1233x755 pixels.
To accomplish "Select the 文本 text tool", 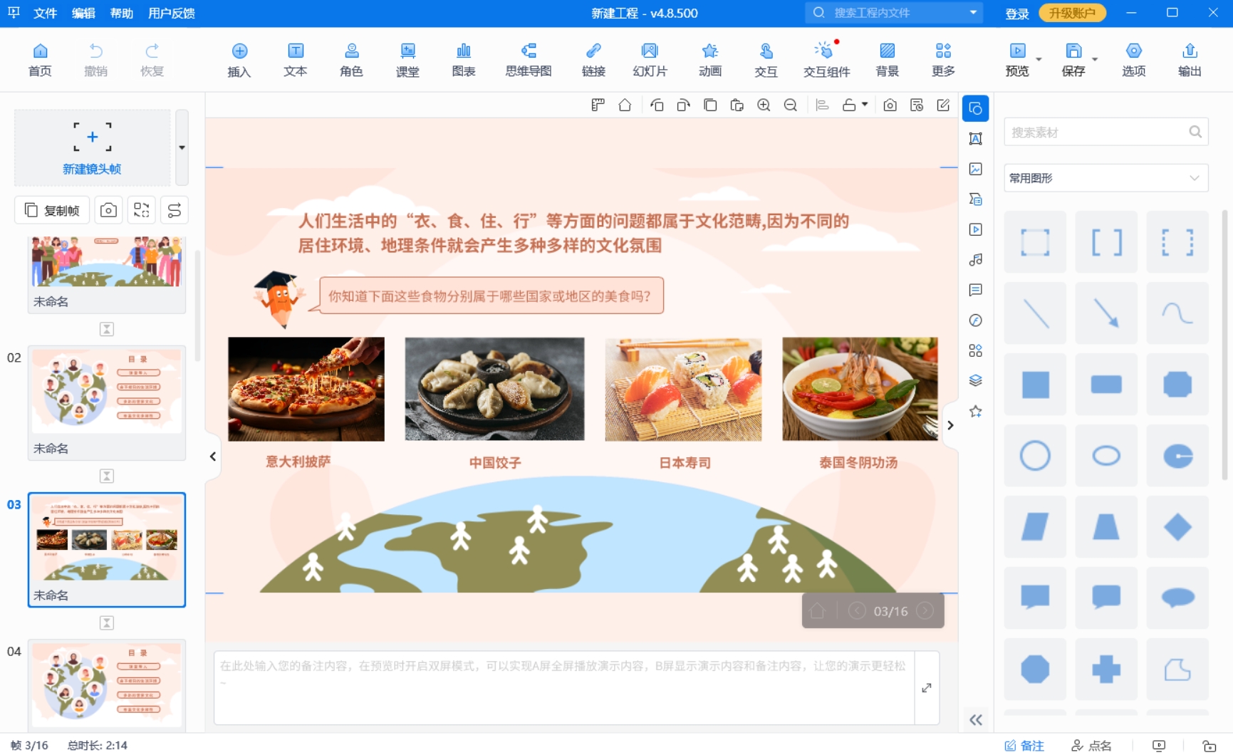I will 295,60.
